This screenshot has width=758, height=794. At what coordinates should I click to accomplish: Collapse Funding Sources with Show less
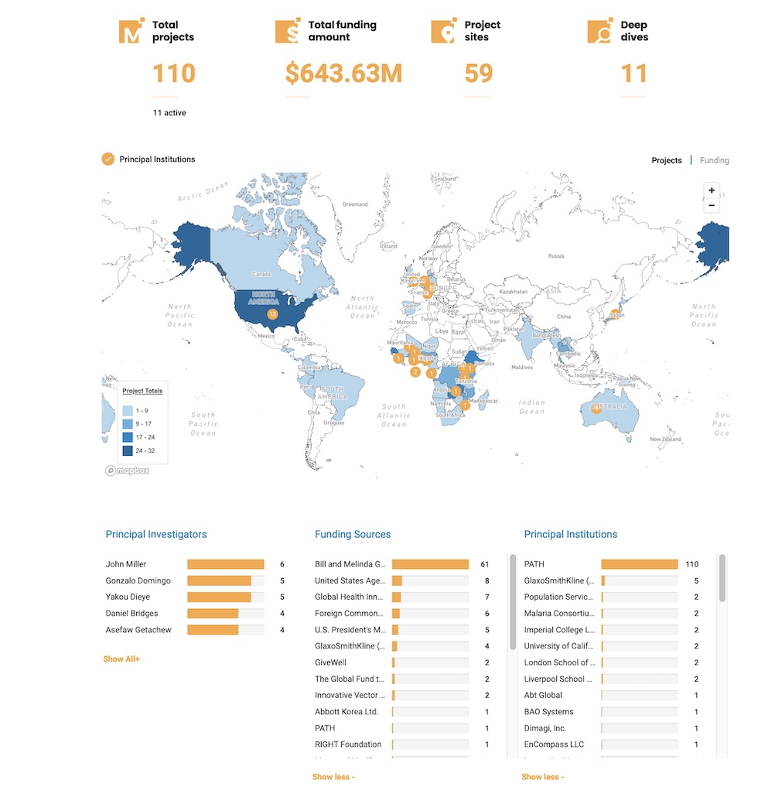point(333,777)
